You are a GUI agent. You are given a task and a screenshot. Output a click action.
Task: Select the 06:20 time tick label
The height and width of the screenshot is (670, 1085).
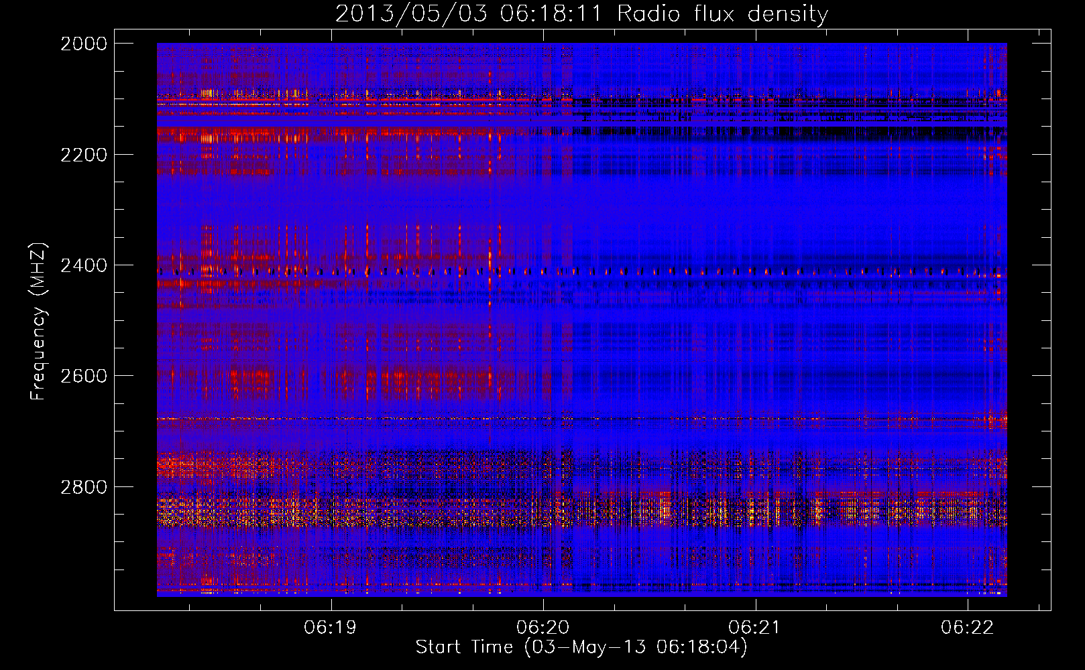point(543,627)
